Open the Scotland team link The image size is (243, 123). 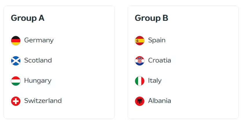[x=38, y=60]
